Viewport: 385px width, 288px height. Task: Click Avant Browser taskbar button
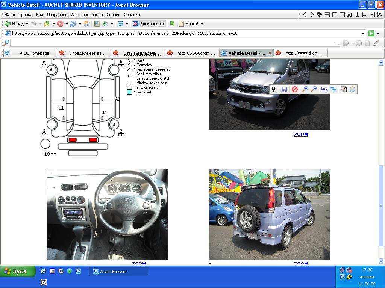click(118, 271)
